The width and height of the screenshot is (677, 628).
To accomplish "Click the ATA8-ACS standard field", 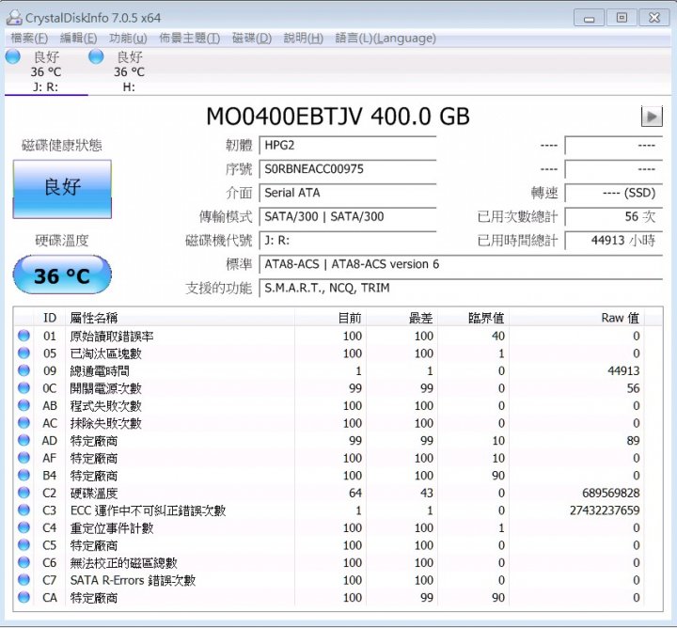I will [461, 264].
